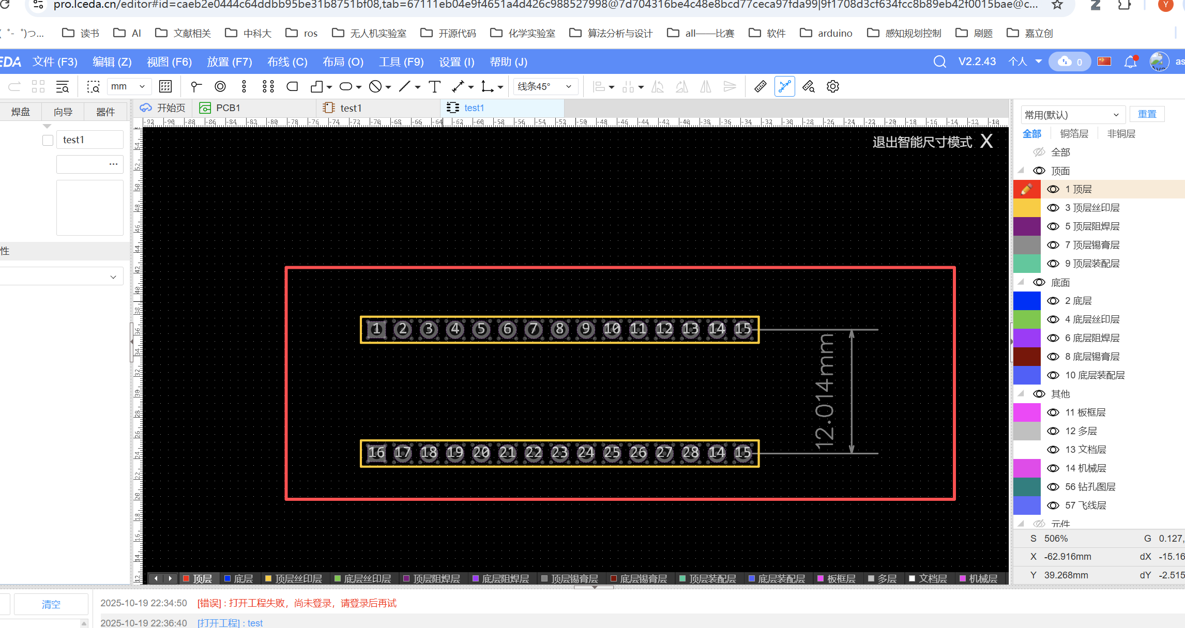
Task: Hide layer 3 顶层丝印层 via eye icon
Action: pyautogui.click(x=1053, y=208)
